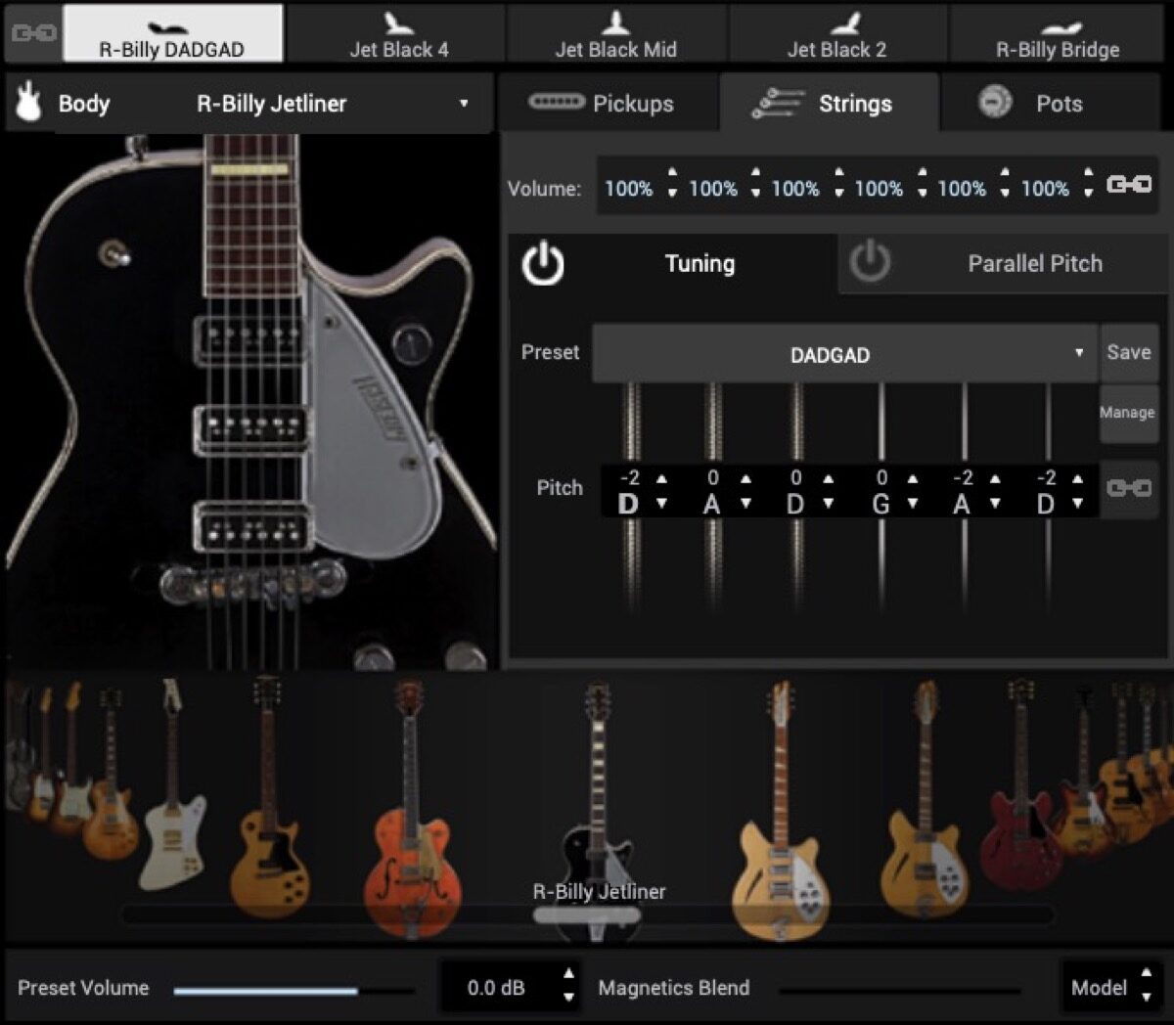The height and width of the screenshot is (1025, 1174).
Task: Increase the sixth string's volume
Action: (1088, 173)
